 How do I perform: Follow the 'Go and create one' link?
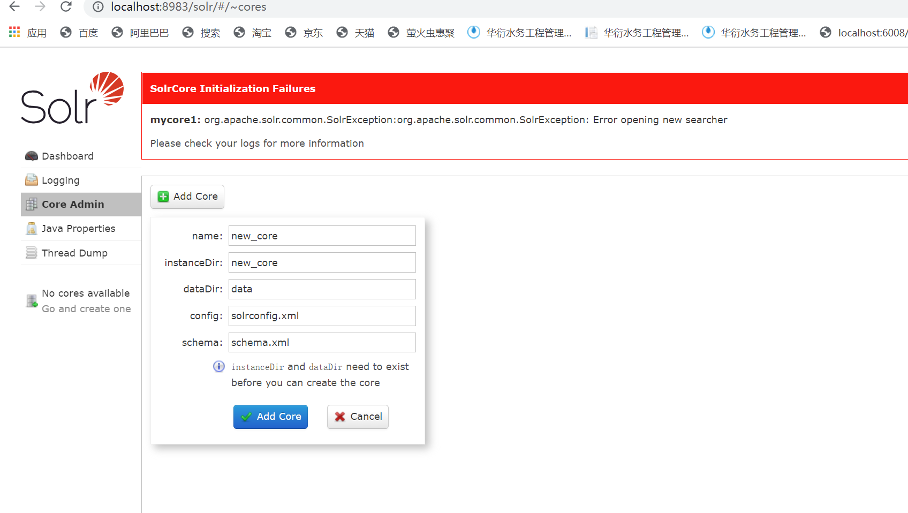tap(86, 309)
